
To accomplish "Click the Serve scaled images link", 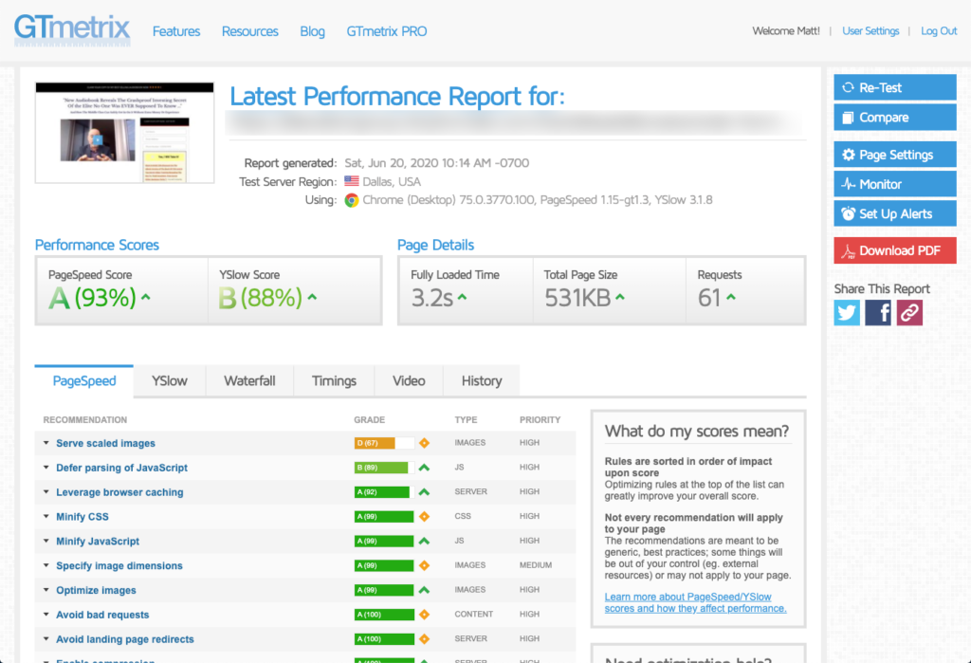I will click(106, 443).
